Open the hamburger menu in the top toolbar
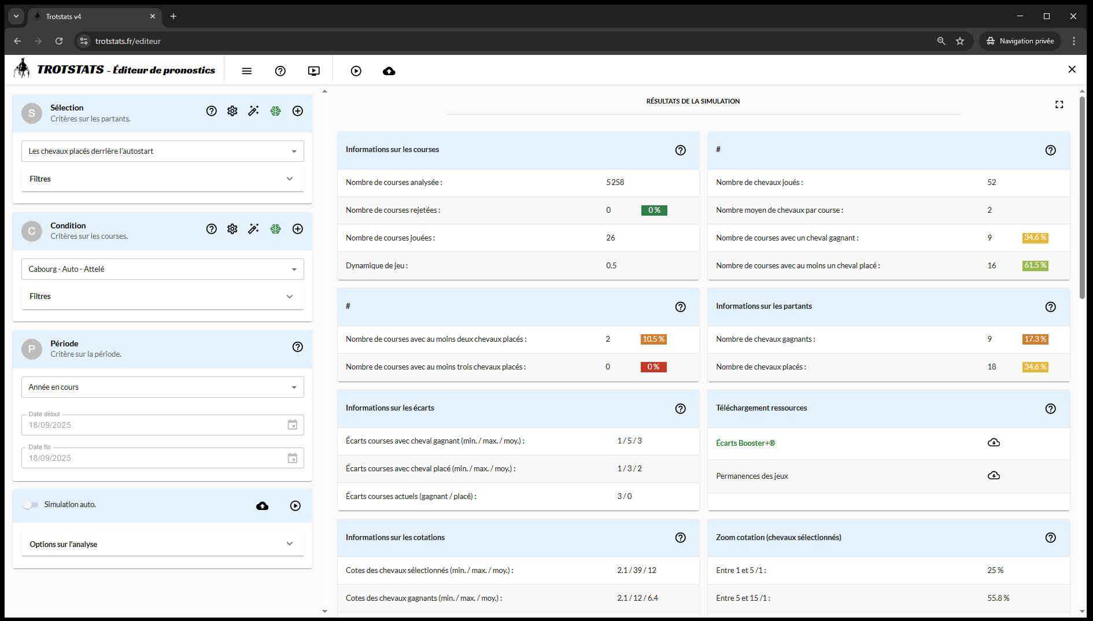Viewport: 1093px width, 621px height. click(x=247, y=71)
